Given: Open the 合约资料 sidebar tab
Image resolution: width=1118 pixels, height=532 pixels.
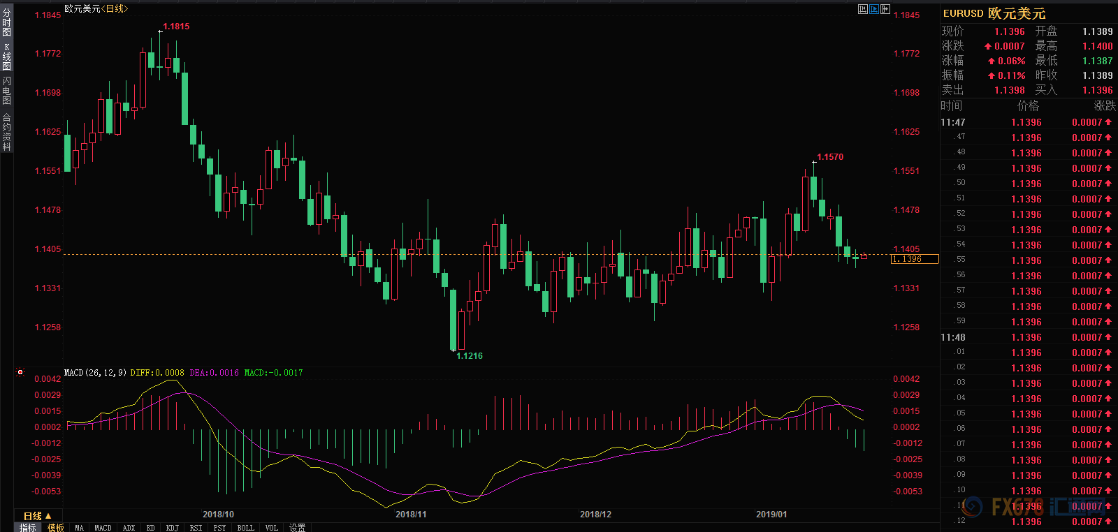Looking at the screenshot, I should [6, 132].
